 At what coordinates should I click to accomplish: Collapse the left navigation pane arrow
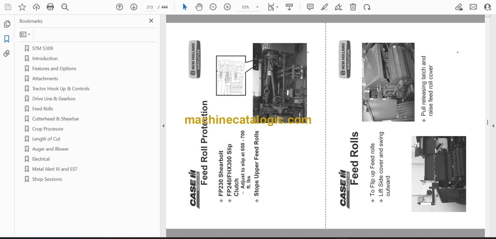click(x=163, y=126)
